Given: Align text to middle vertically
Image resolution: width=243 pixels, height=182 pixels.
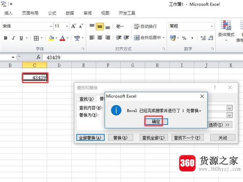Looking at the screenshot, I should point(100,26).
